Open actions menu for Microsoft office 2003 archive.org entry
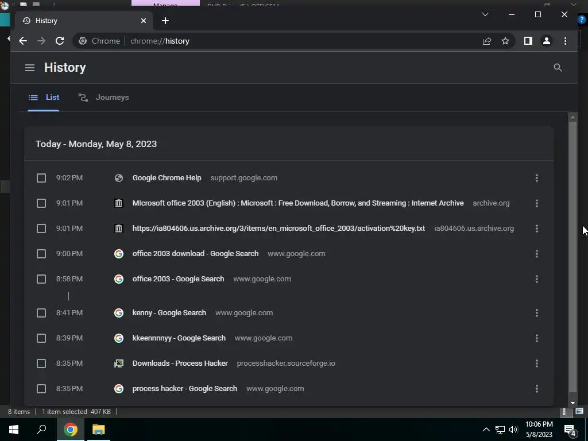This screenshot has width=588, height=441. point(537,203)
